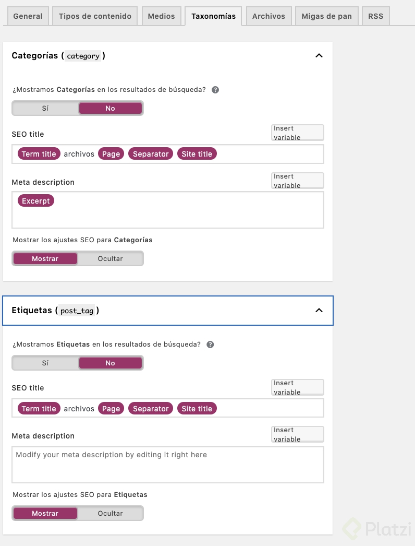The image size is (415, 546).
Task: Click the help icon beside Etiquetas search question
Action: pos(210,345)
